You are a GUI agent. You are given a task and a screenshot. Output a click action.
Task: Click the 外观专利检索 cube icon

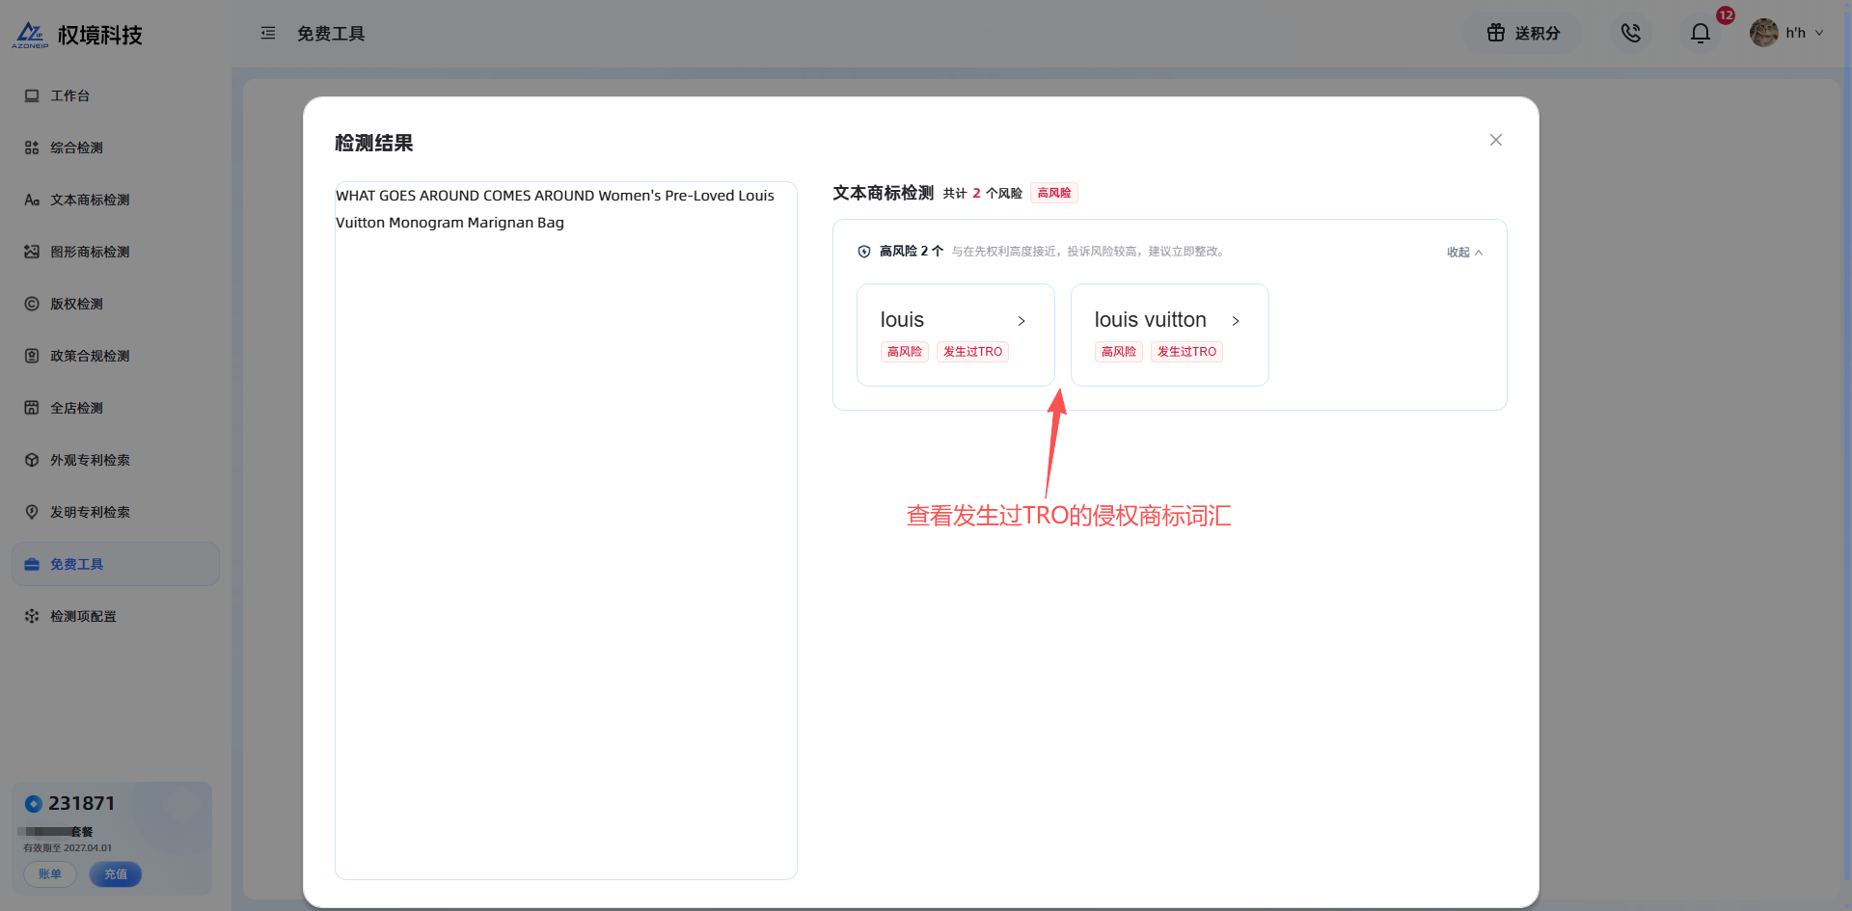32,460
